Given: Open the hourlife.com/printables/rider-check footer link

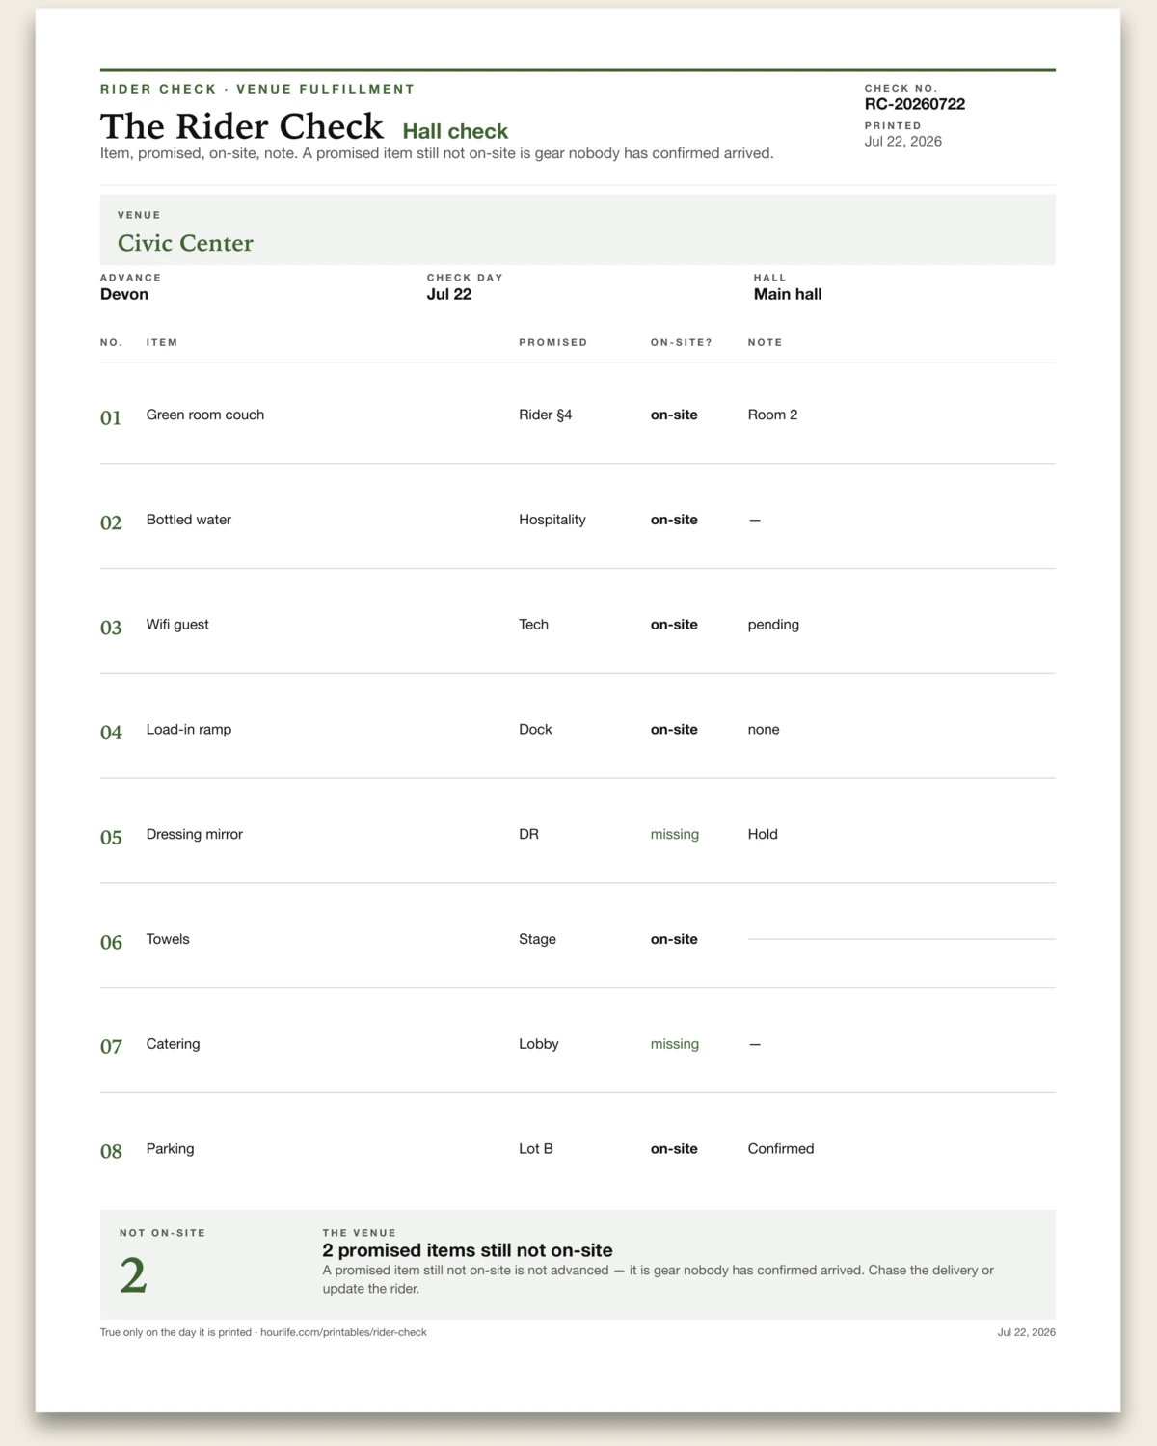Looking at the screenshot, I should click(343, 1332).
